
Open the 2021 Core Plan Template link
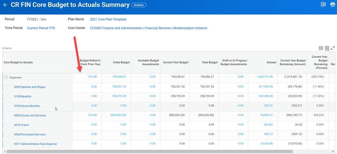108,19
